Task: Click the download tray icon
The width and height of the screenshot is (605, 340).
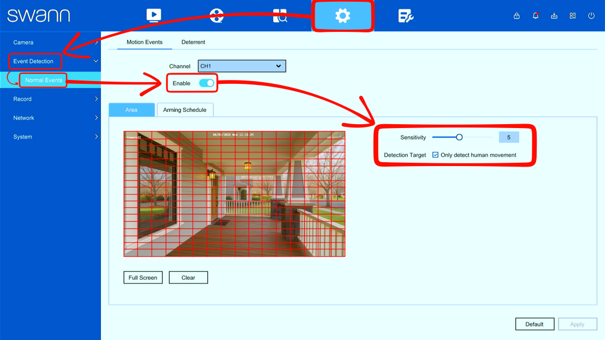Action: pyautogui.click(x=554, y=16)
